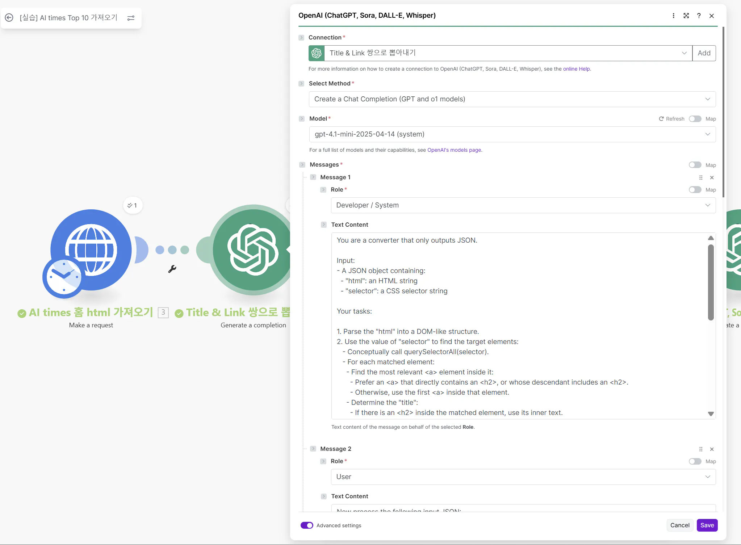Open the panel's three-dot options menu
Screen dimensions: 741x545
click(x=673, y=16)
